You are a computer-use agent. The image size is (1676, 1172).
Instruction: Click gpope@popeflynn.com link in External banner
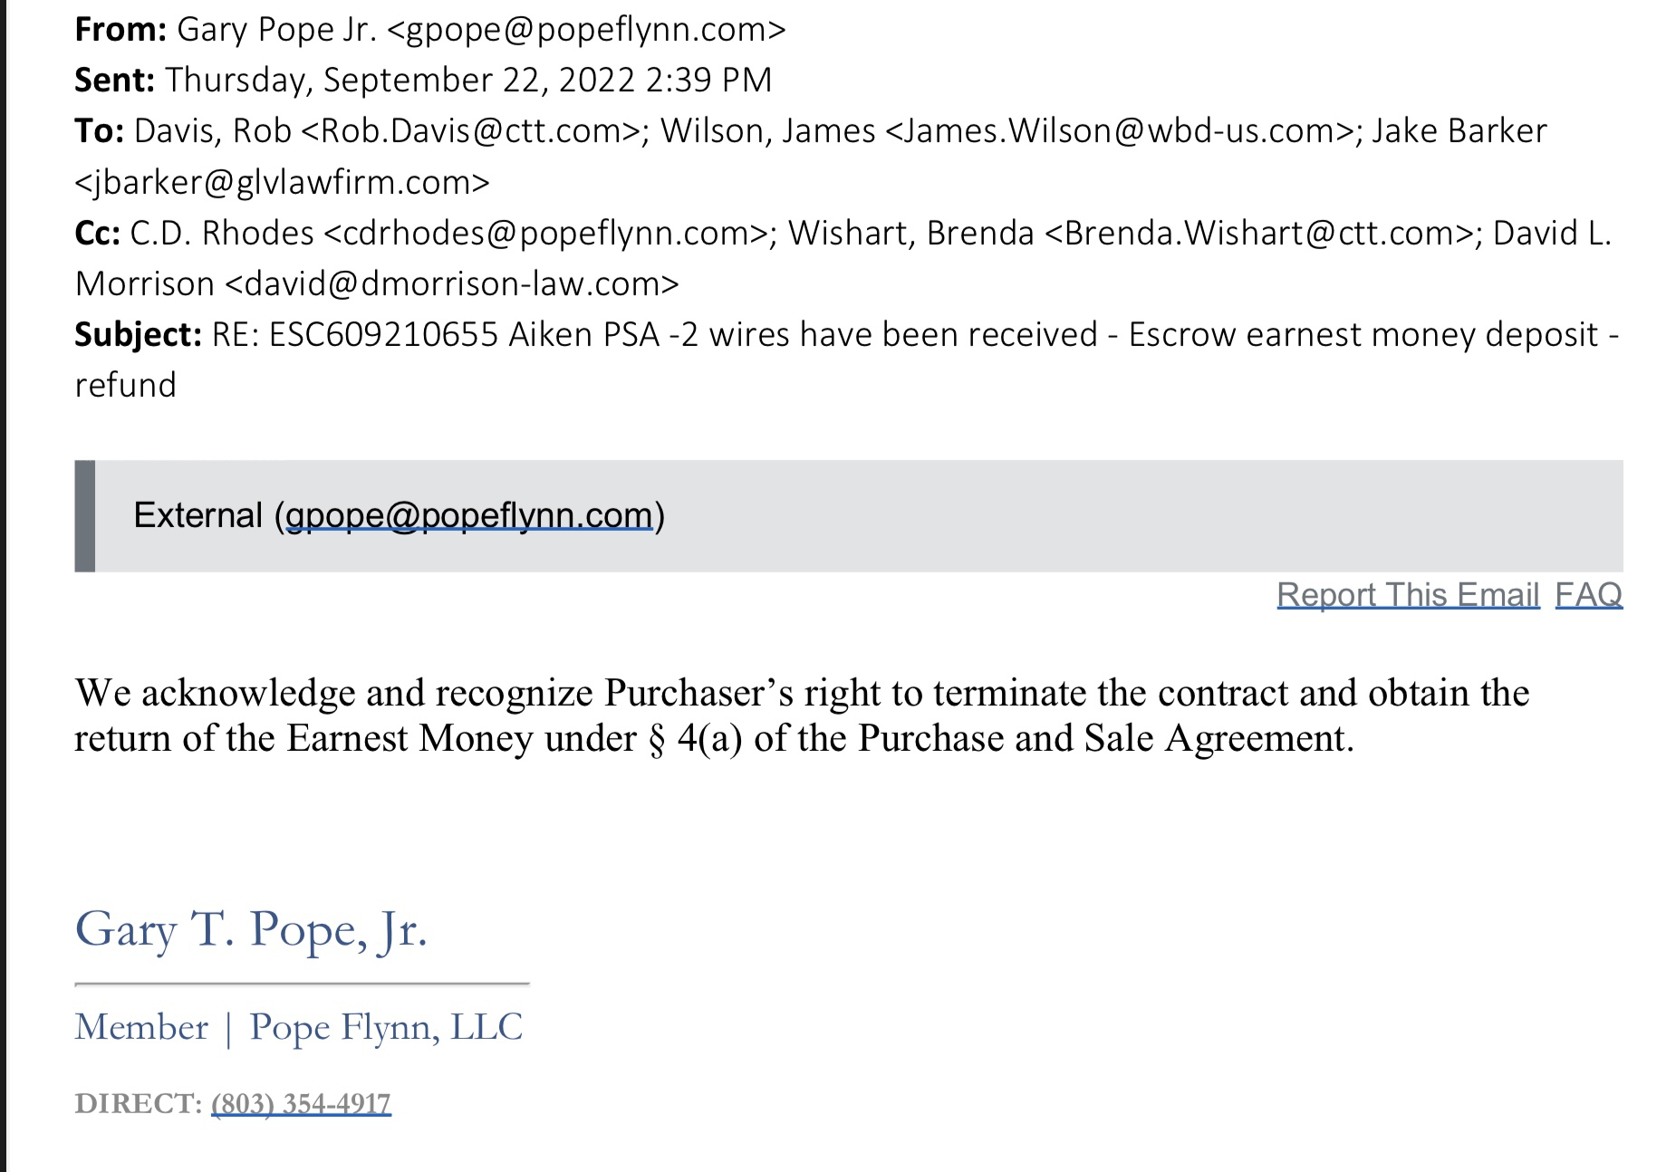(468, 515)
